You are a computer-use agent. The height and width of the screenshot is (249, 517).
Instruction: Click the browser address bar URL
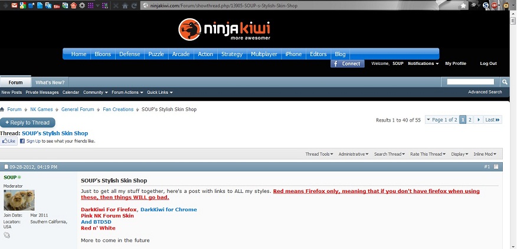pos(224,6)
